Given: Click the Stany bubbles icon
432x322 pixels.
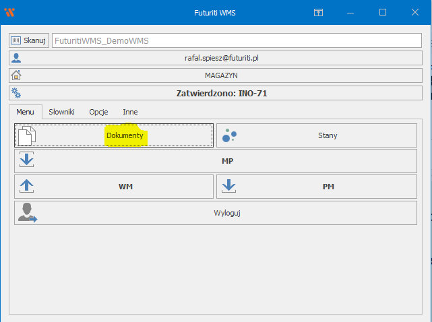Looking at the screenshot, I should [229, 135].
